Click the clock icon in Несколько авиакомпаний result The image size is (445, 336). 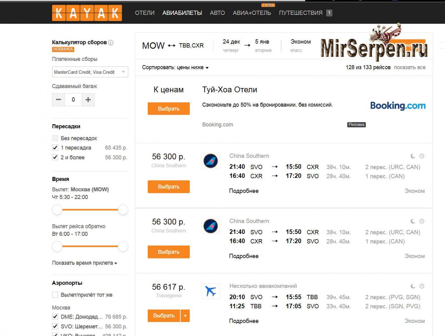[422, 286]
